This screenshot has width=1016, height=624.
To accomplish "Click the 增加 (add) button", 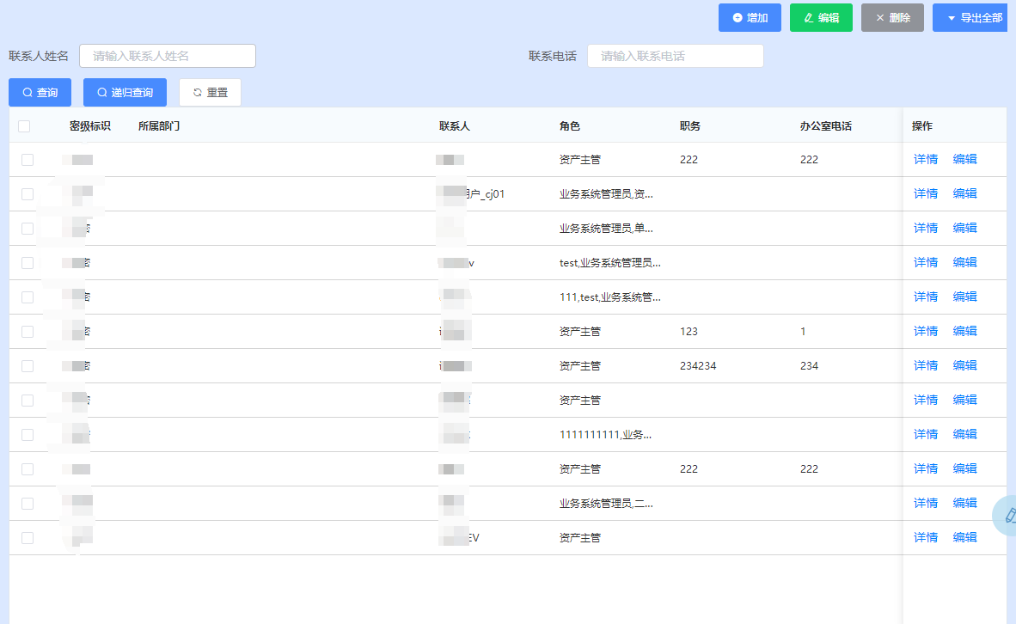I will (x=749, y=18).
